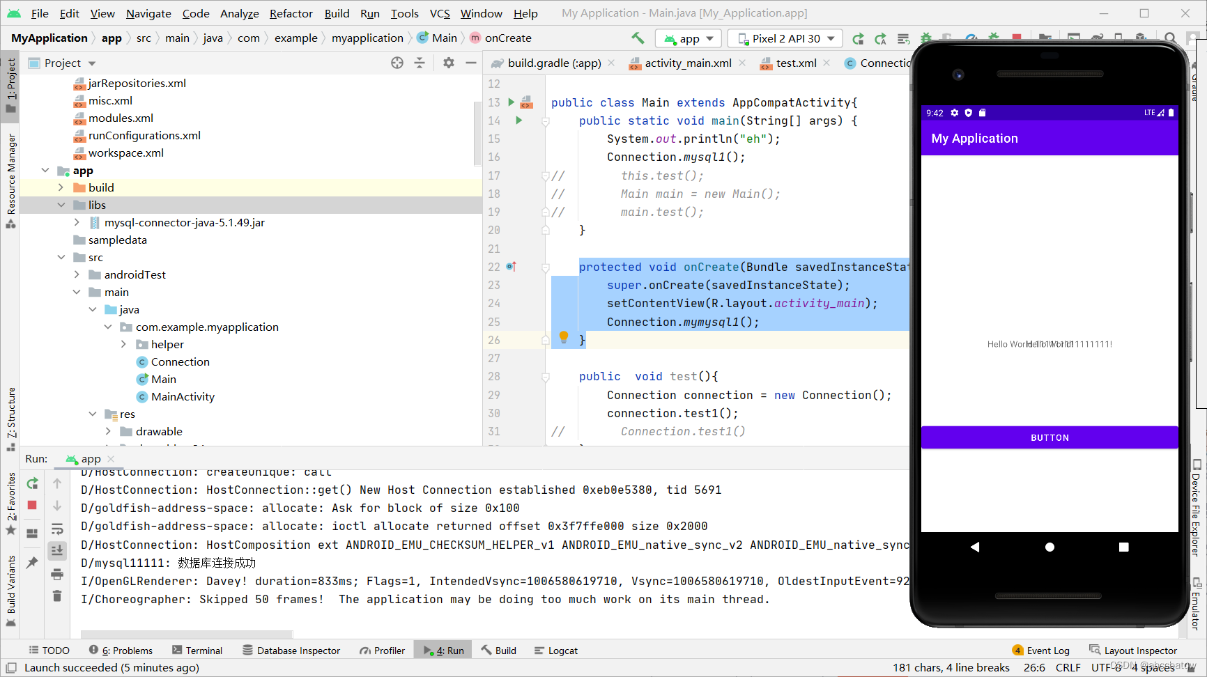Toggle Favorites side panel
The image size is (1207, 677).
tap(10, 503)
